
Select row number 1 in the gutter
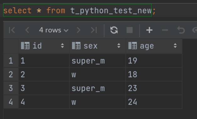[11, 60]
